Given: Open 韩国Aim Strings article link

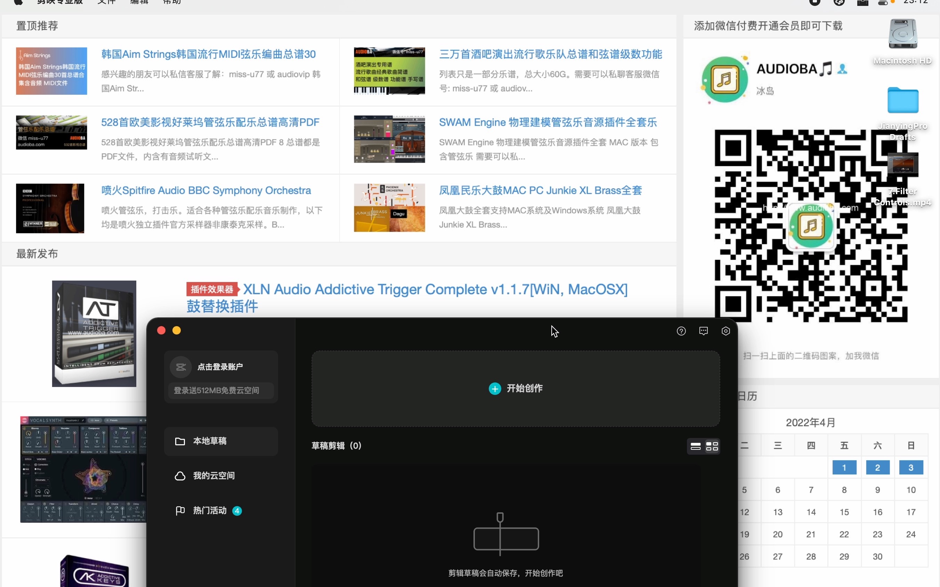Looking at the screenshot, I should [x=208, y=54].
